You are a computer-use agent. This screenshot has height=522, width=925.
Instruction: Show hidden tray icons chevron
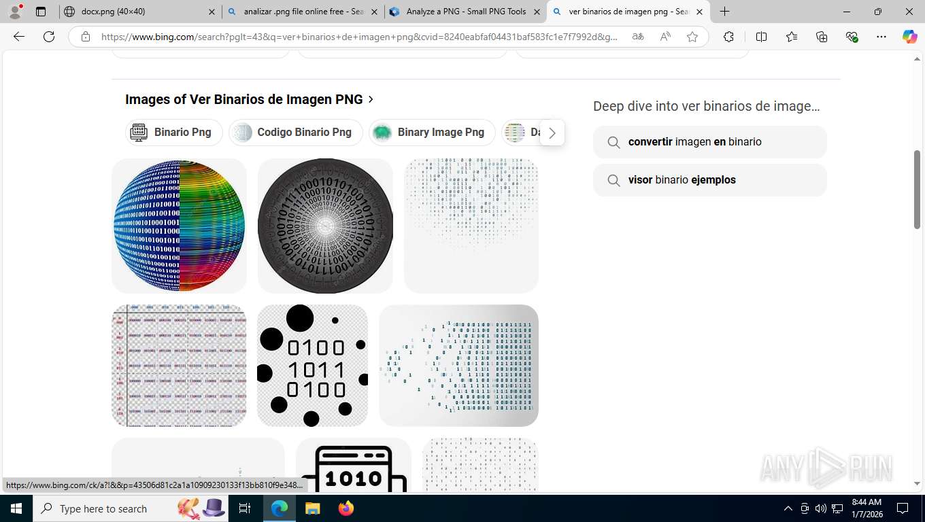point(788,508)
